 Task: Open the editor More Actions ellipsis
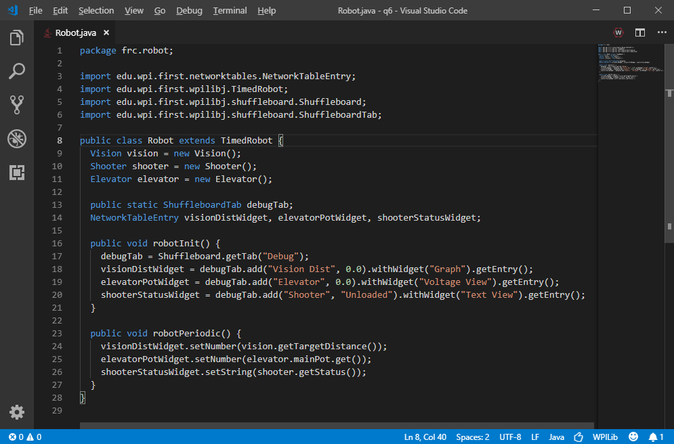click(662, 32)
